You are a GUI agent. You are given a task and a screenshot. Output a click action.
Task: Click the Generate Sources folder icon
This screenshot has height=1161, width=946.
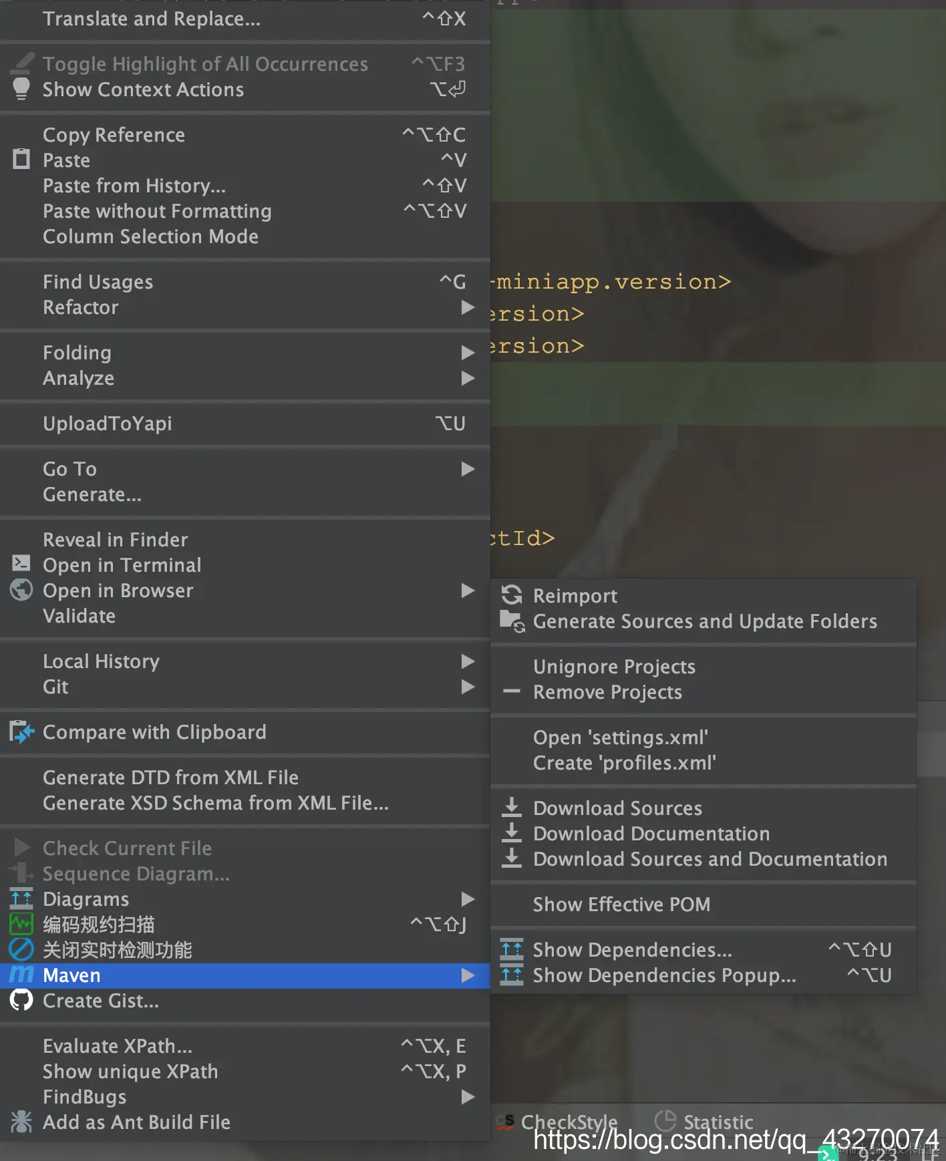click(x=512, y=621)
